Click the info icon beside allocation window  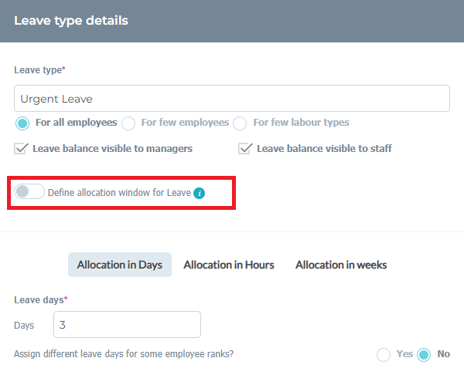(200, 194)
